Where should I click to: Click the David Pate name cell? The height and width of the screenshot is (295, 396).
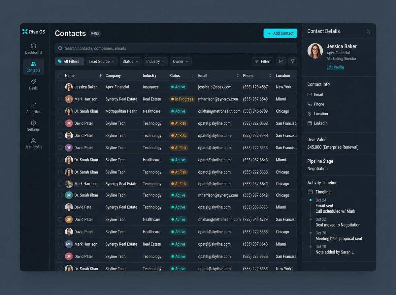pyautogui.click(x=83, y=207)
